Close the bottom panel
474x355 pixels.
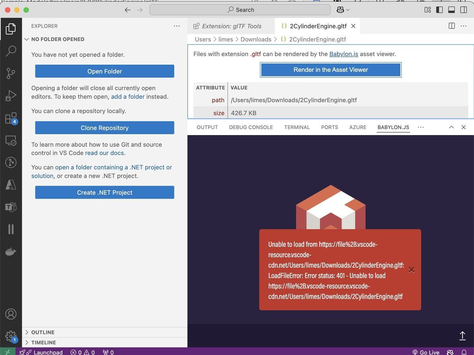pos(464,127)
